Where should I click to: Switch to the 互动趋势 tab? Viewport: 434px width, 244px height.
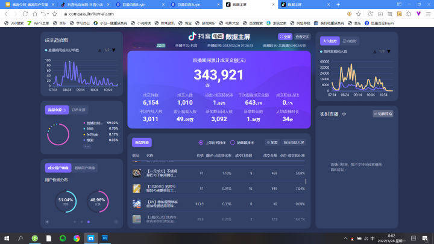pyautogui.click(x=350, y=41)
